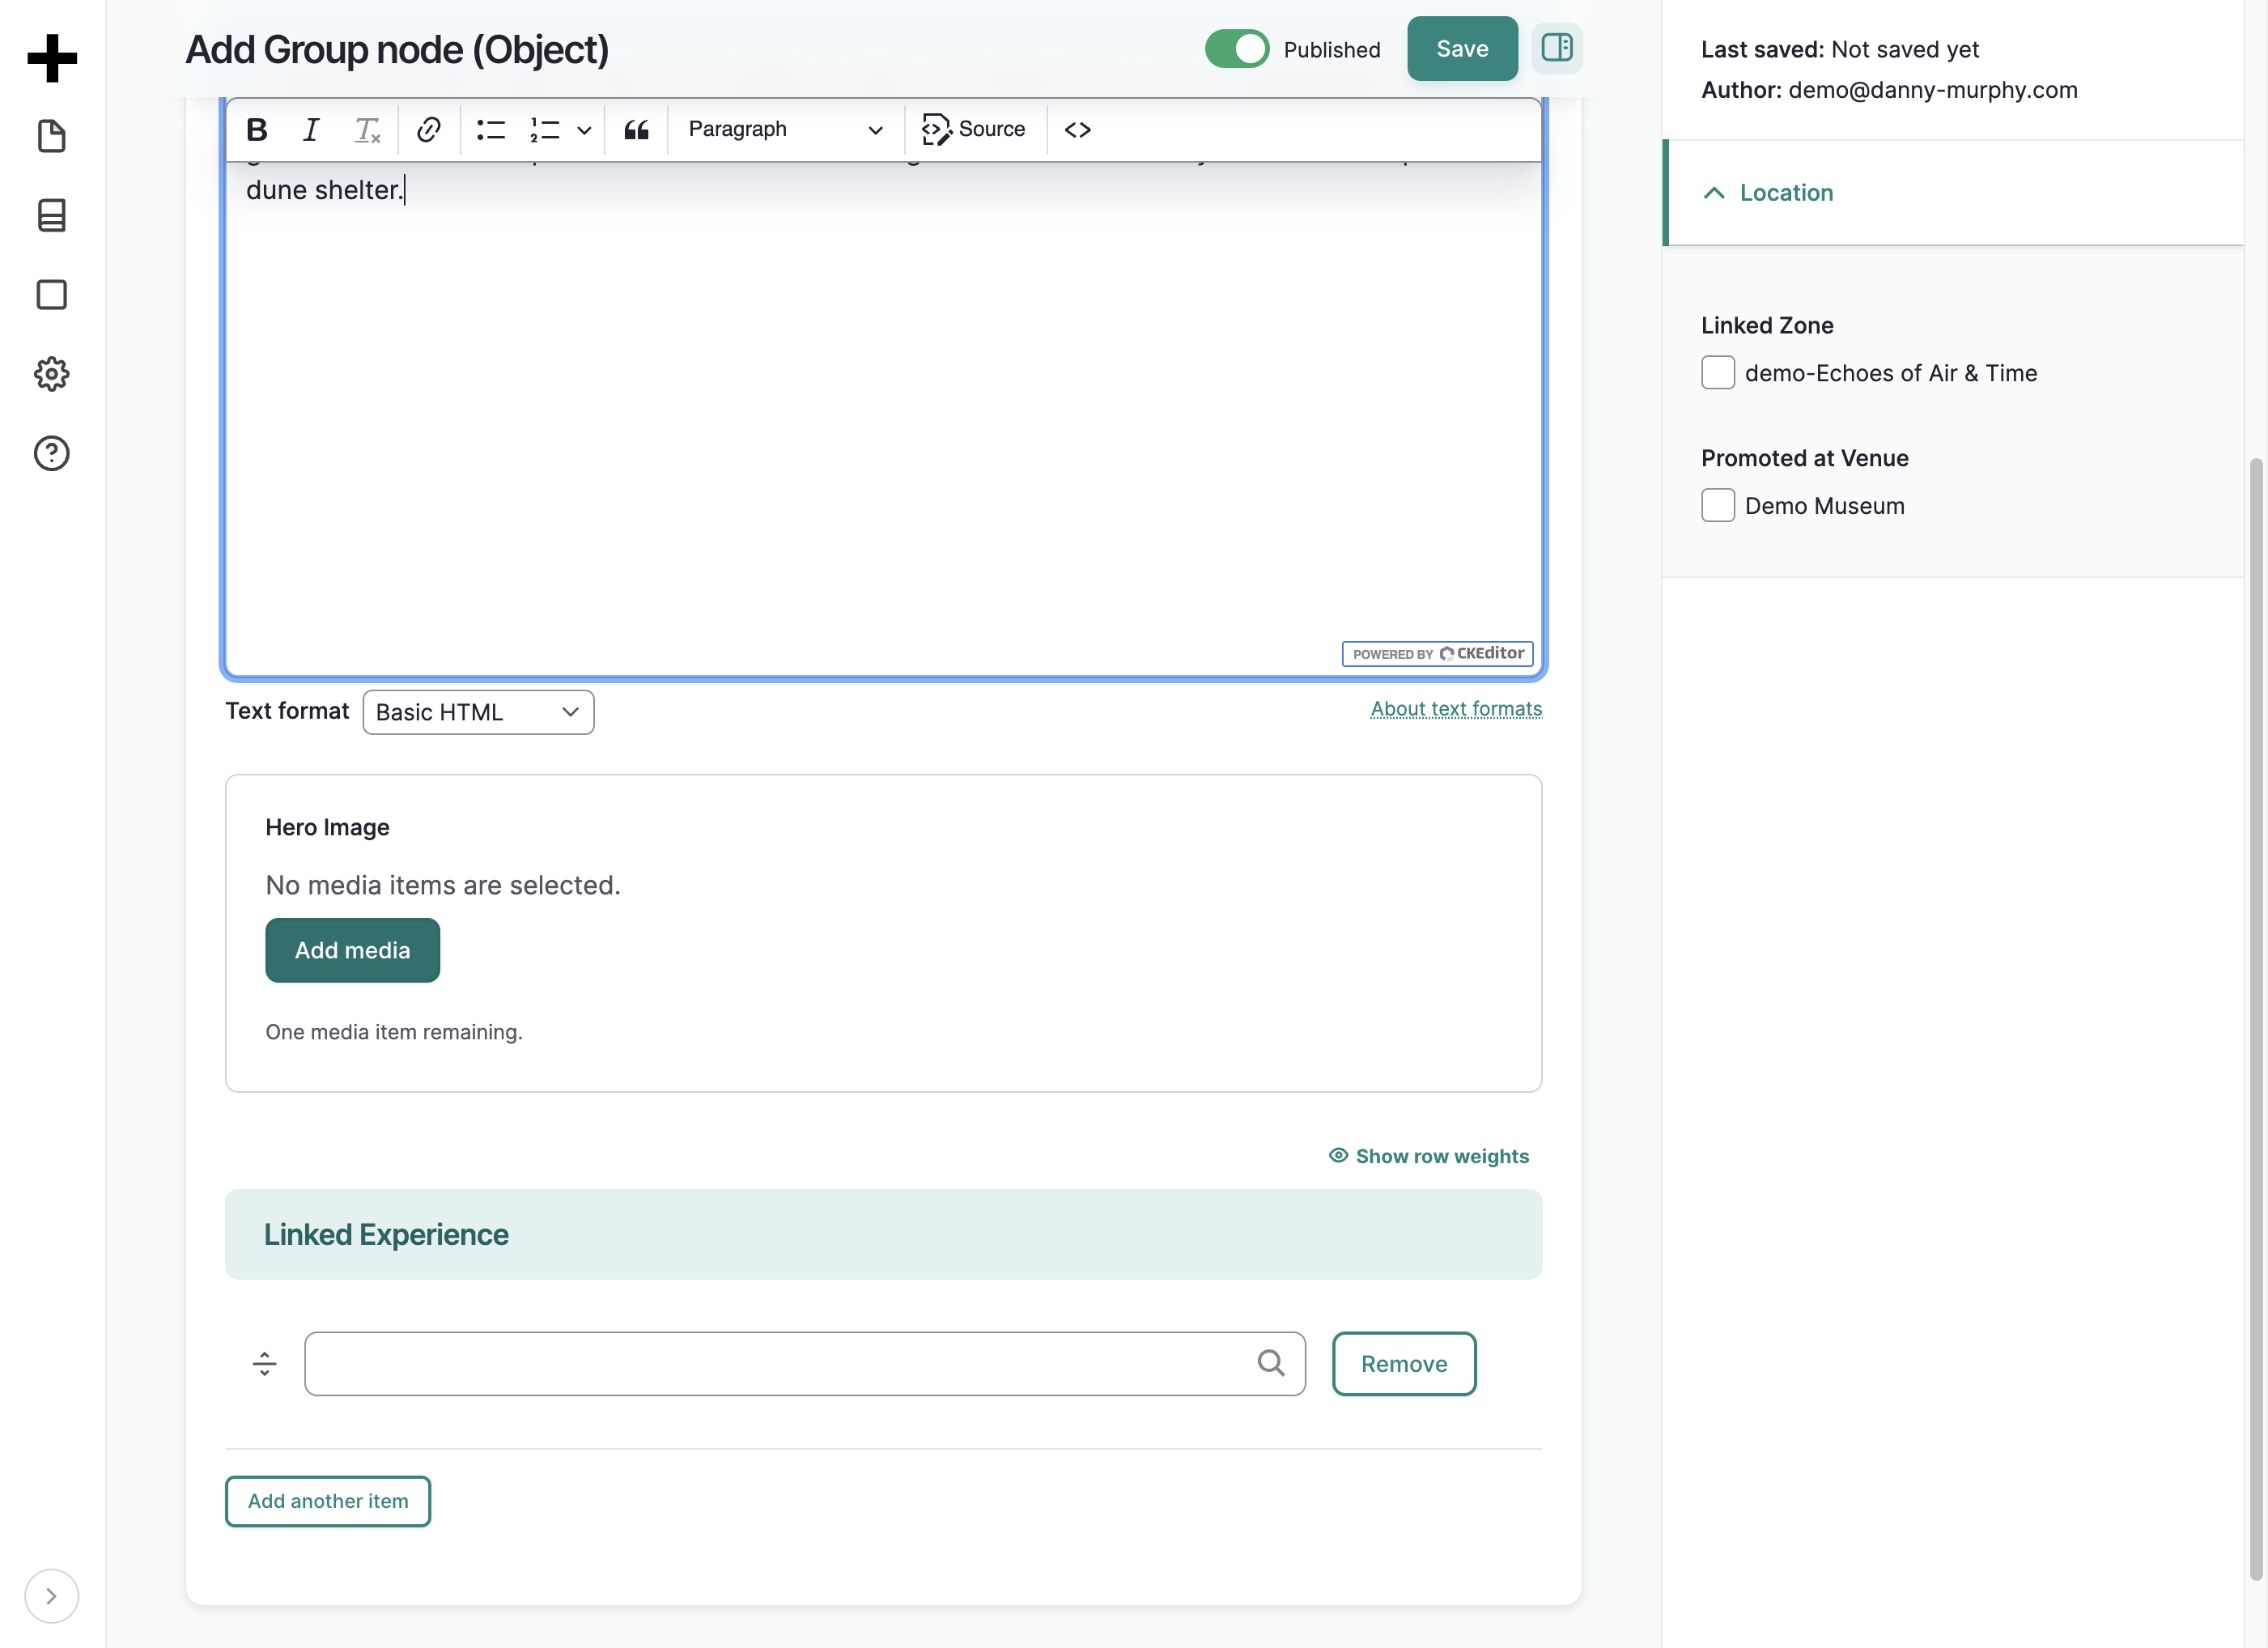Insert a bulleted list
The image size is (2268, 1648).
point(491,129)
